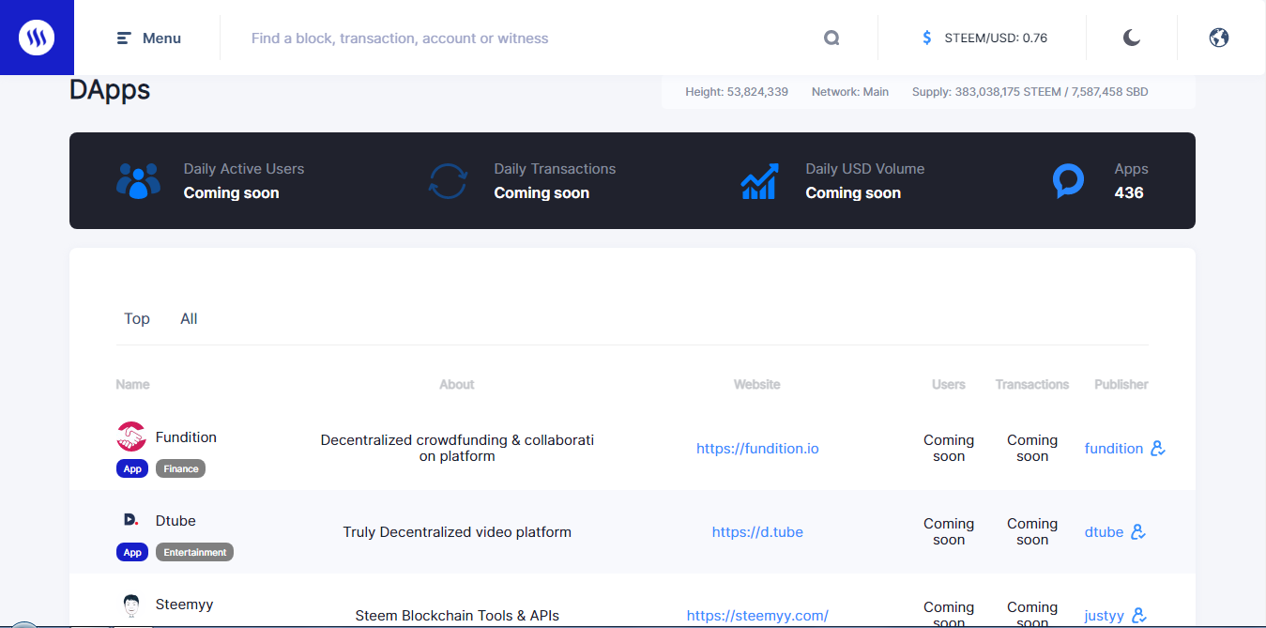Click the About column header
The image size is (1266, 628).
pyautogui.click(x=457, y=384)
